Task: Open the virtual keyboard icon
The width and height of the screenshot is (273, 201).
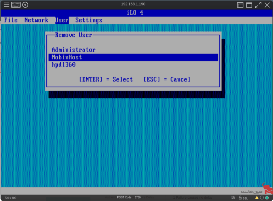Action: pyautogui.click(x=16, y=5)
